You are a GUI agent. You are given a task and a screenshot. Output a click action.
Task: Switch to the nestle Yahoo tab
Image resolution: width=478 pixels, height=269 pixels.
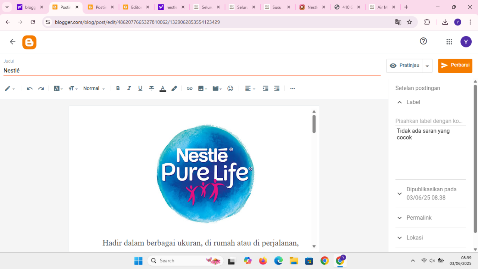(172, 7)
